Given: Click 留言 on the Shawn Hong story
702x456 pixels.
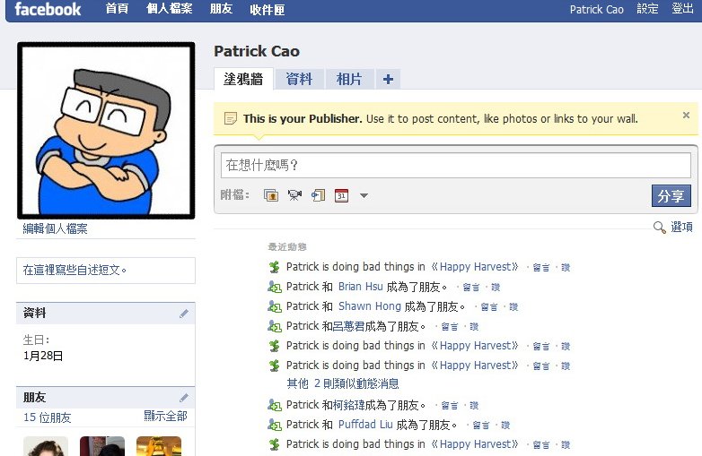Looking at the screenshot, I should tap(489, 306).
